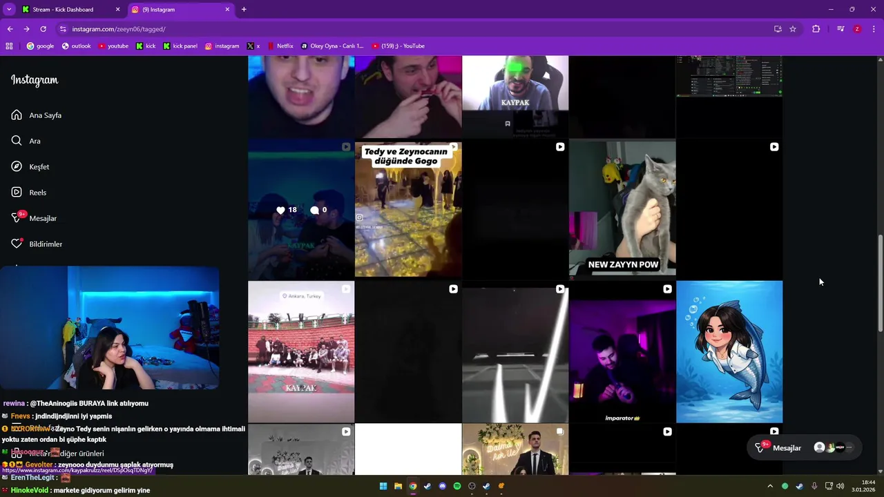Screen dimensions: 884x497
Task: Open the kick bookmark
Action: pos(146,46)
